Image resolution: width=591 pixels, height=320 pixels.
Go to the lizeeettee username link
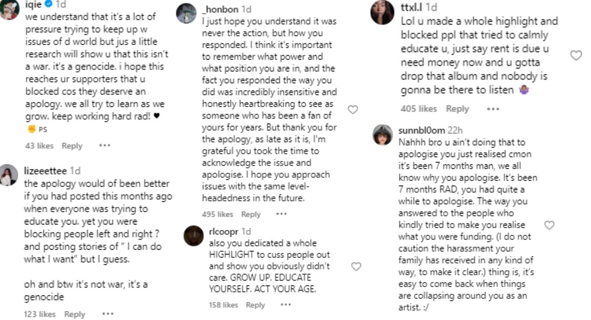pos(45,171)
